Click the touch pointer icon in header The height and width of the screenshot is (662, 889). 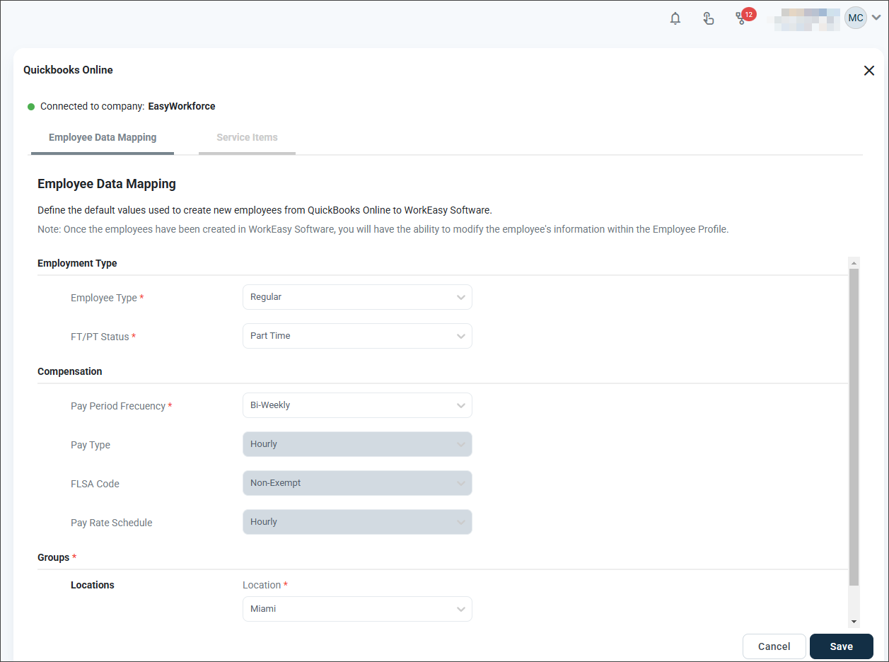coord(708,18)
